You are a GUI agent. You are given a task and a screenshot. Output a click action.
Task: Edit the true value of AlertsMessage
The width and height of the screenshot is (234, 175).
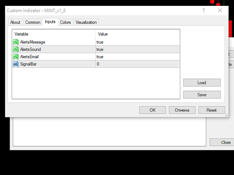tap(137, 42)
